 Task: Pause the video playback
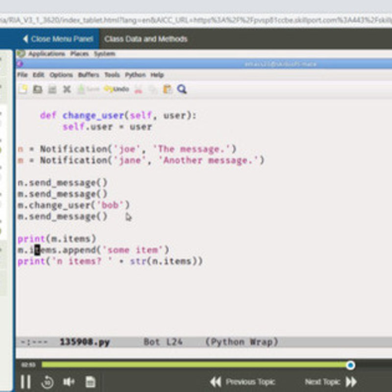click(25, 382)
